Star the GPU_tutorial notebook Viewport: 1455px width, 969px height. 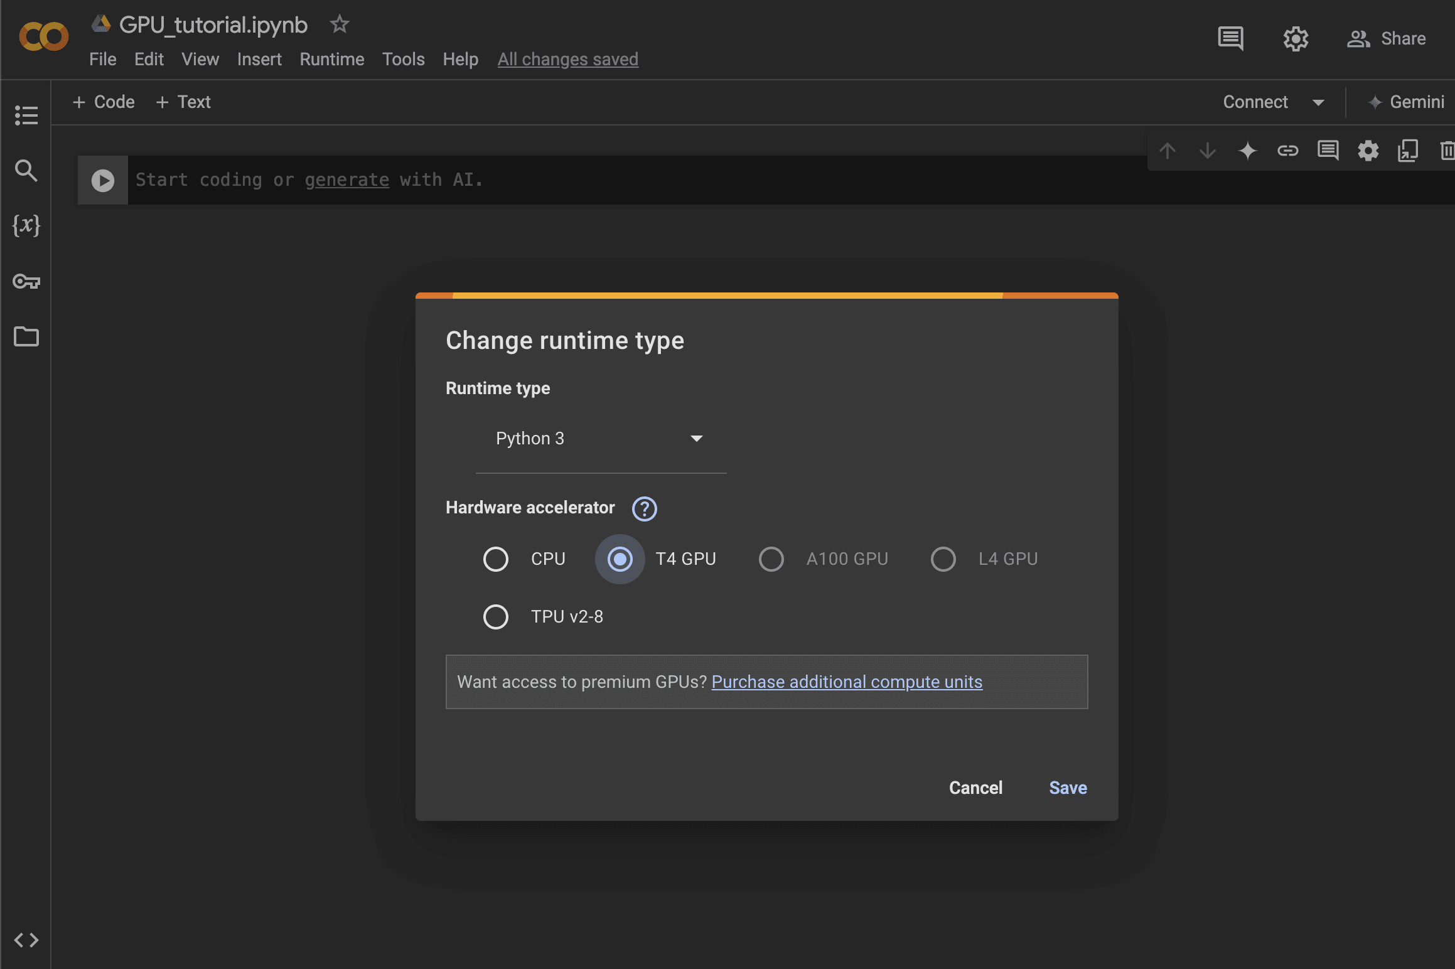340,24
